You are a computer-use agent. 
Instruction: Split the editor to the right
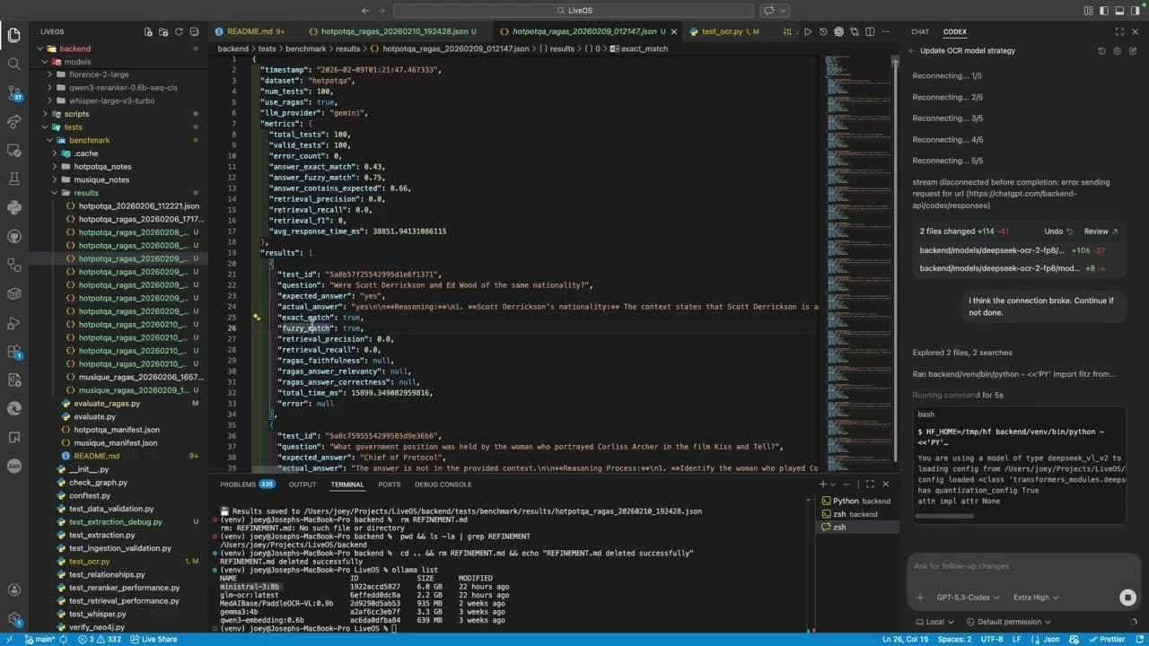[870, 31]
